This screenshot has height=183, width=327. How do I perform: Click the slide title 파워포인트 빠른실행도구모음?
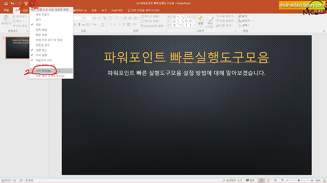click(187, 57)
